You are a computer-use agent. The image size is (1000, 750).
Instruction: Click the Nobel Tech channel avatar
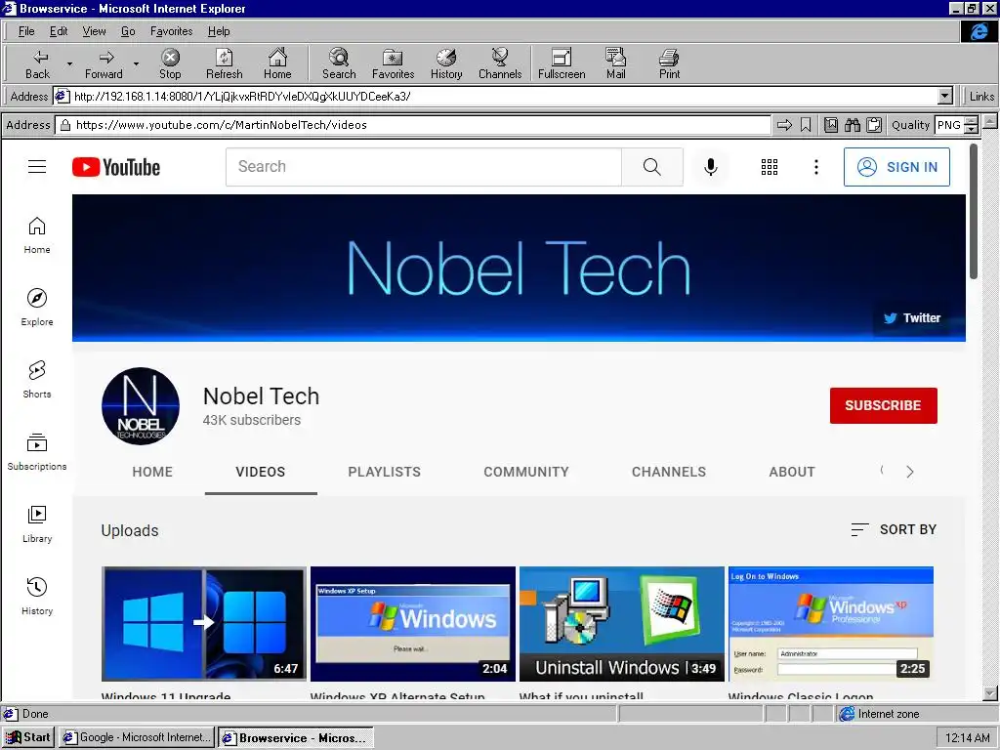pos(141,405)
